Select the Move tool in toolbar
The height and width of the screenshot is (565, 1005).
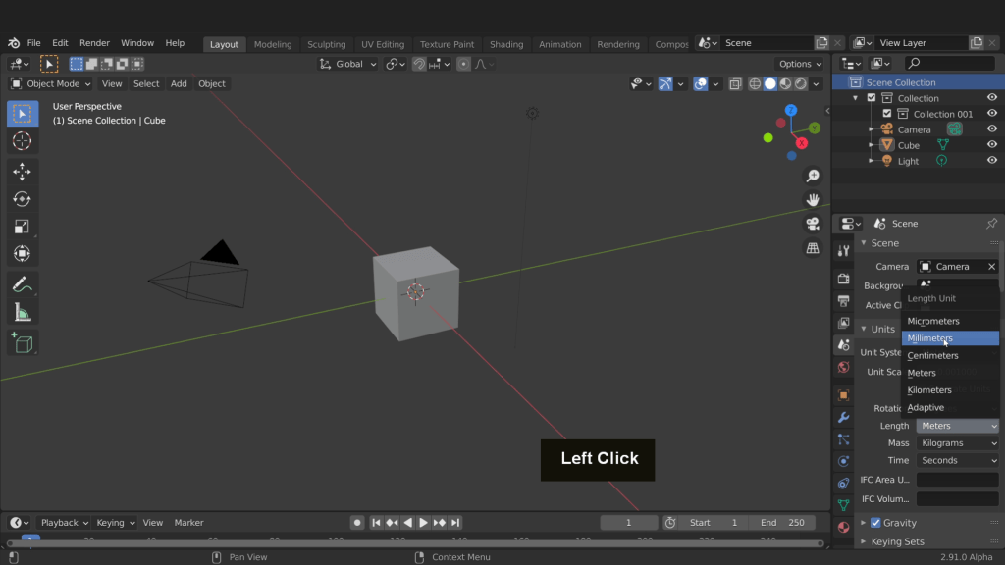coord(22,172)
